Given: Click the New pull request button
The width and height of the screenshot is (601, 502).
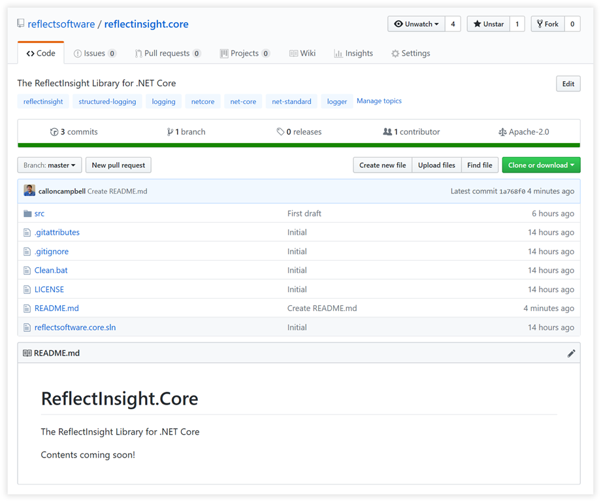Looking at the screenshot, I should (118, 165).
